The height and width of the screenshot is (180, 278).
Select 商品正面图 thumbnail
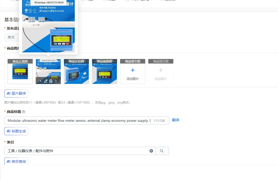pyautogui.click(x=20, y=72)
